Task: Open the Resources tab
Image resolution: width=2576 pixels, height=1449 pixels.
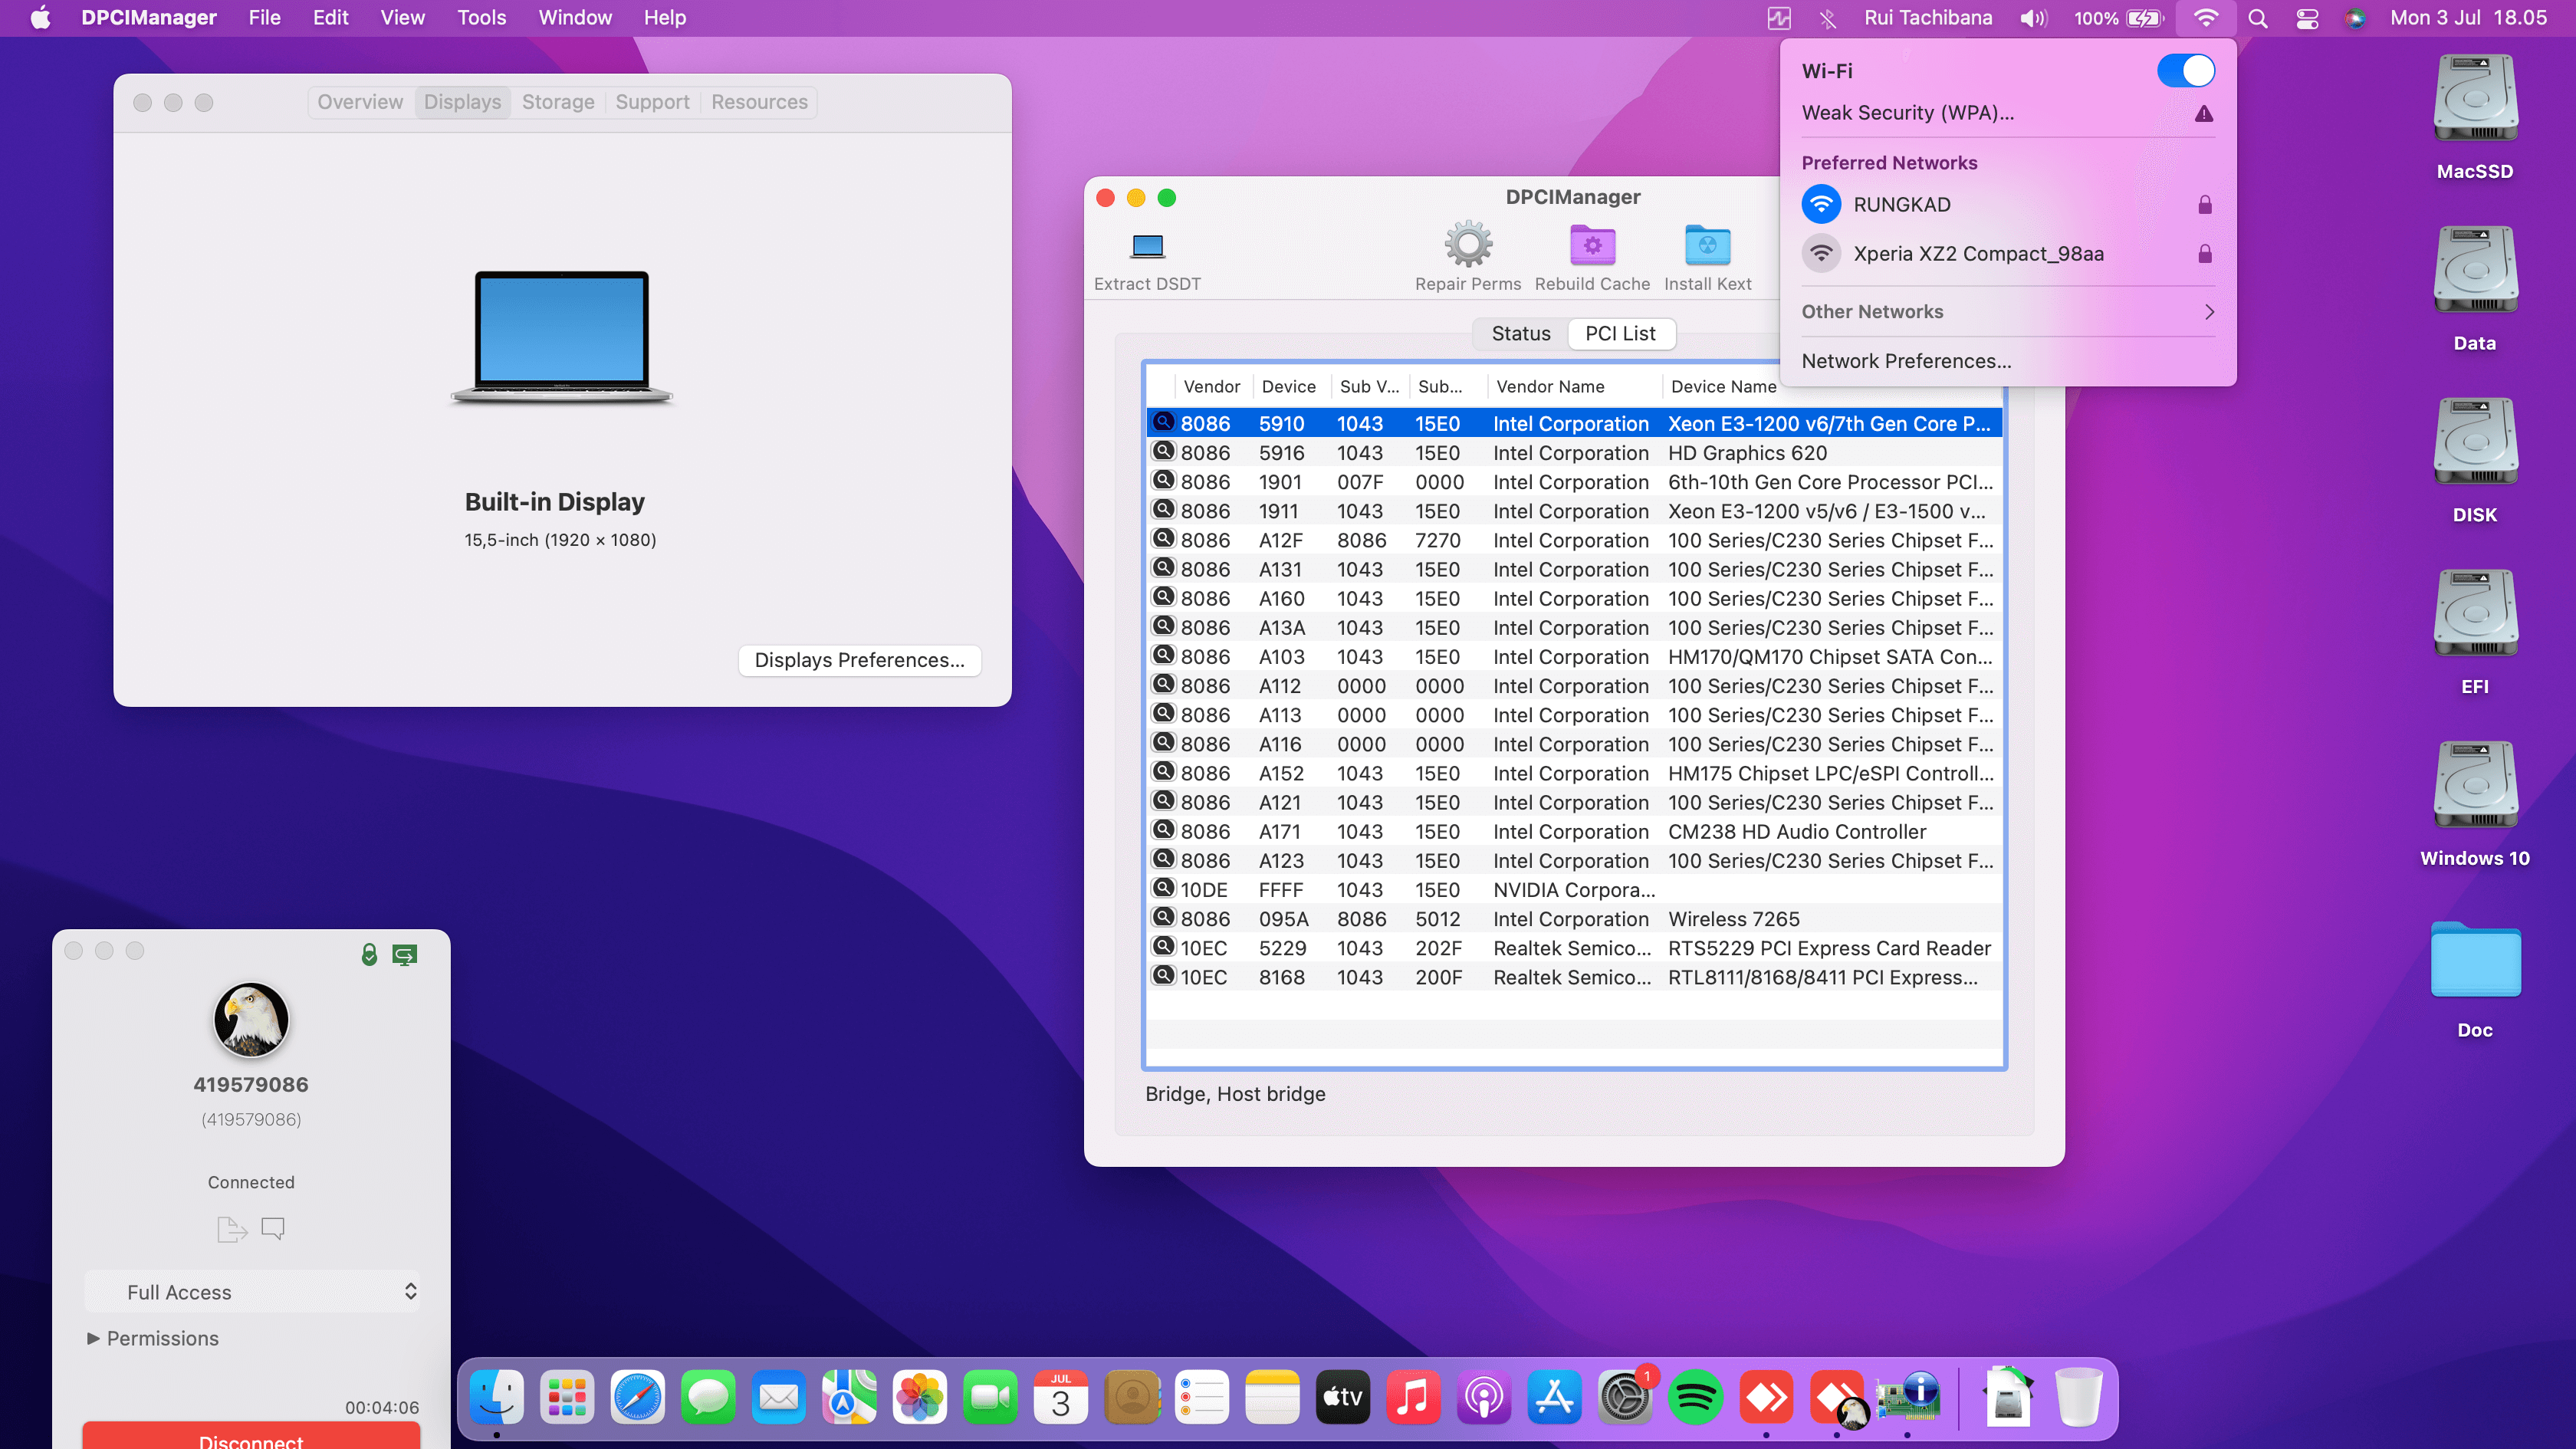Action: (x=759, y=102)
